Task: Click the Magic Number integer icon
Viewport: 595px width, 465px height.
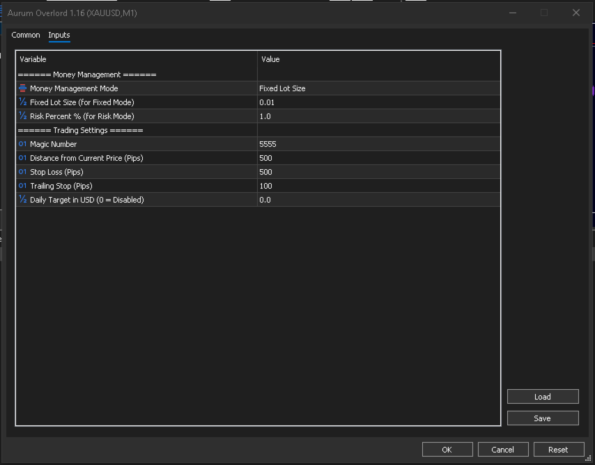Action: pos(22,144)
